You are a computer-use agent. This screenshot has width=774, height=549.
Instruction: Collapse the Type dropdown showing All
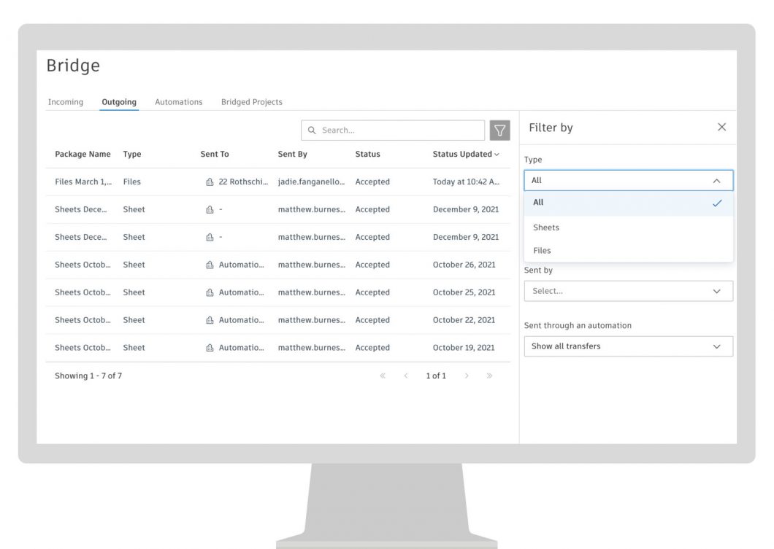[629, 180]
